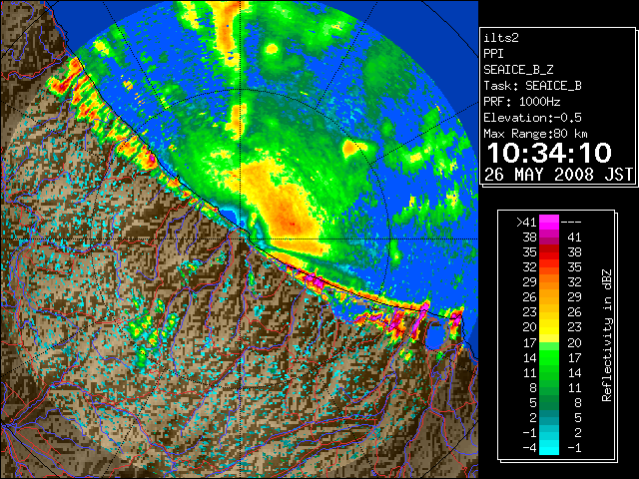Viewport: 639px width, 479px height.
Task: Click the "Max Range:80 km" line
Action: [535, 134]
